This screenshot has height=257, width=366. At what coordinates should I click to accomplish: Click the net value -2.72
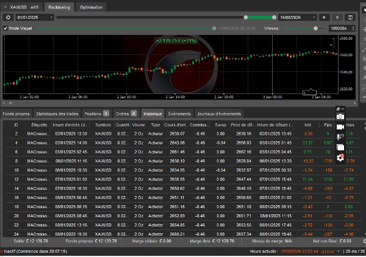307,225
